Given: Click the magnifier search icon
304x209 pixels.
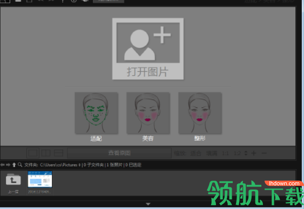Looking at the screenshot, I should [20, 165].
